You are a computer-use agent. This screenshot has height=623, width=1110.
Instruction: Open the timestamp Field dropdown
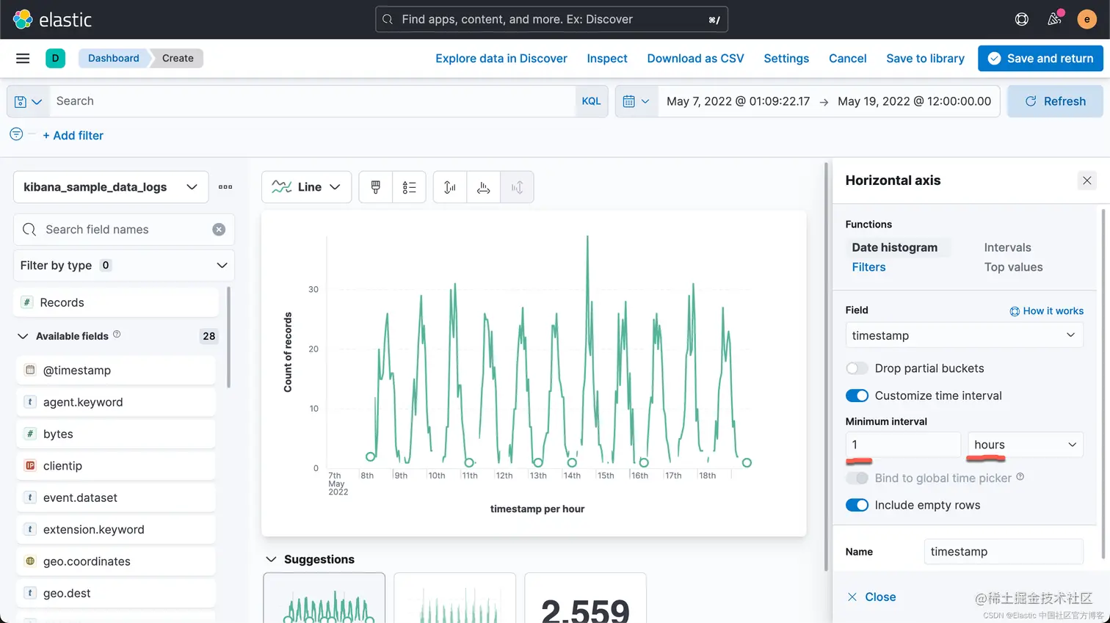964,335
